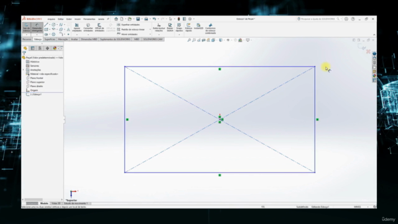Select Plano frontal in feature tree

[x=37, y=78]
